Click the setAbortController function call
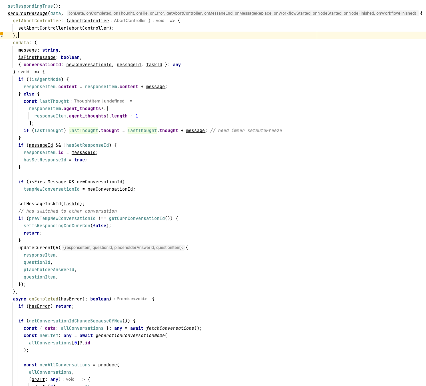 (42, 28)
